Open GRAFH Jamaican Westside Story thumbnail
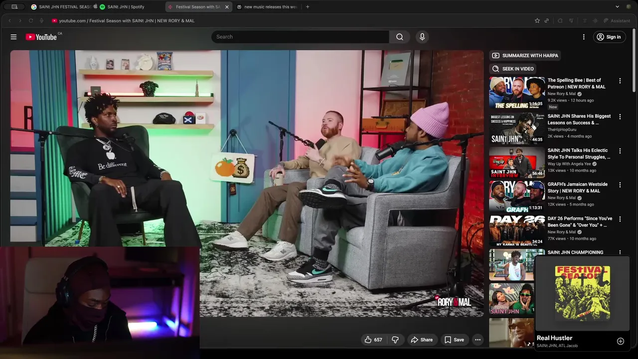This screenshot has width=638, height=359. 517,196
